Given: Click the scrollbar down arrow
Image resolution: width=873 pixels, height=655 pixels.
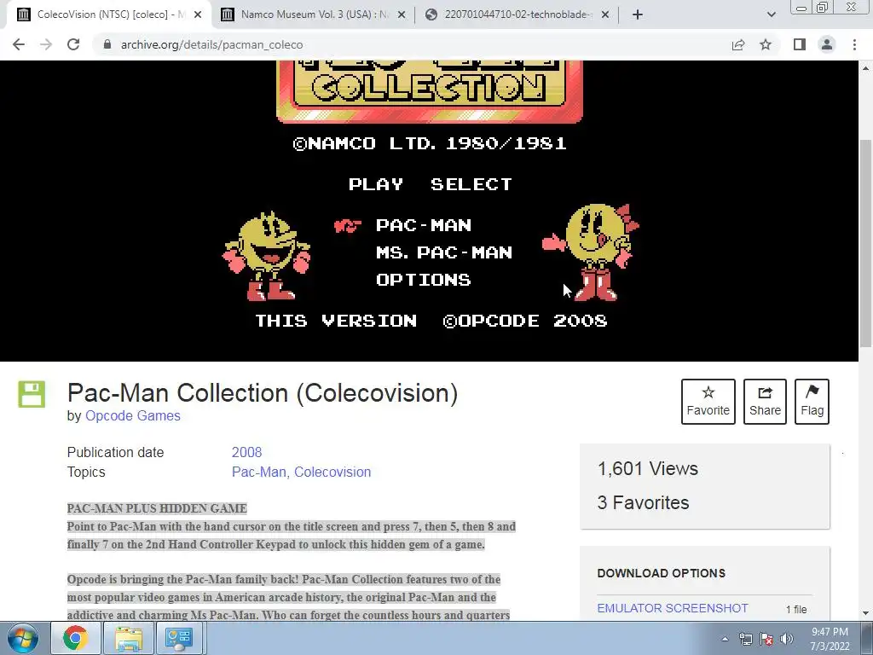Looking at the screenshot, I should coord(866,613).
